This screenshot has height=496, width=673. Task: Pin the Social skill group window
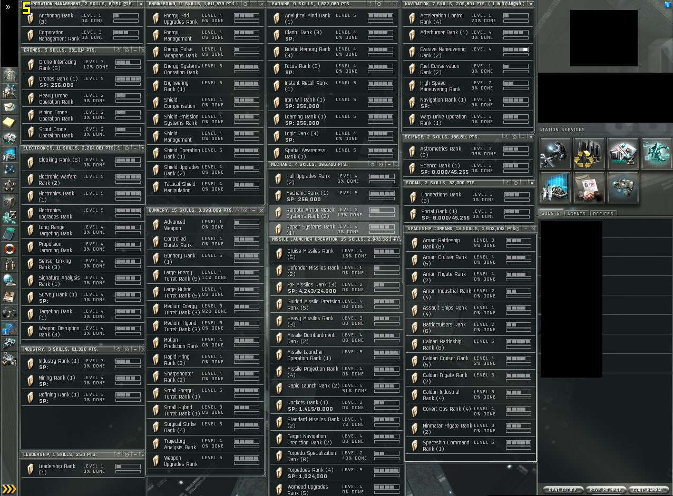[x=514, y=183]
